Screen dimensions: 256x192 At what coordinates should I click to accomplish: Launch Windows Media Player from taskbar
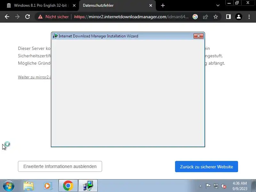coord(48,186)
